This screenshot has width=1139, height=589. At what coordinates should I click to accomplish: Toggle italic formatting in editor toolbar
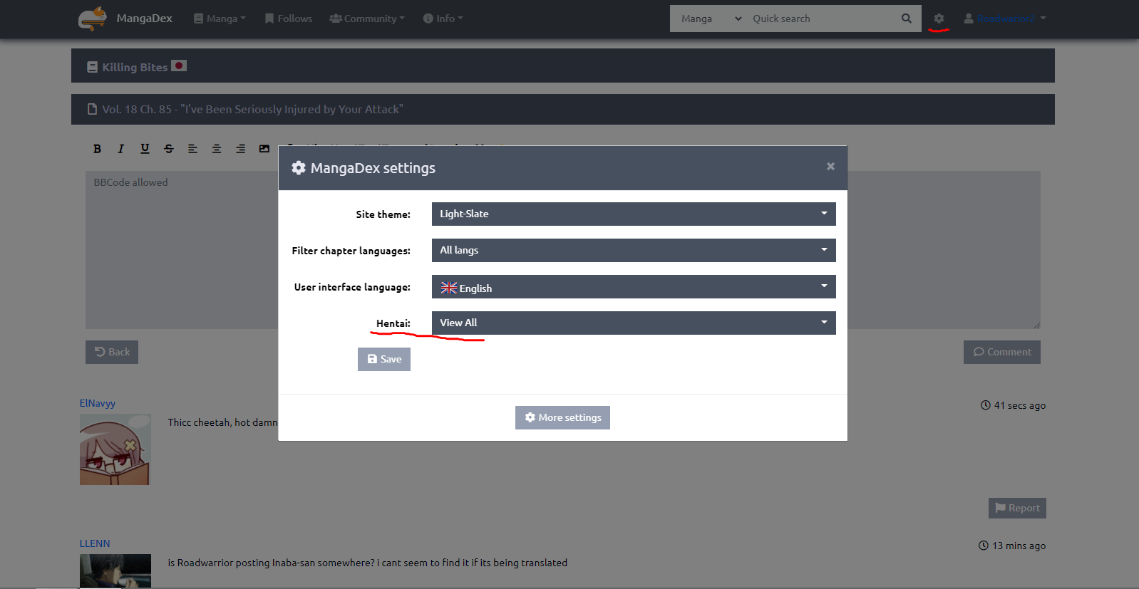point(121,149)
